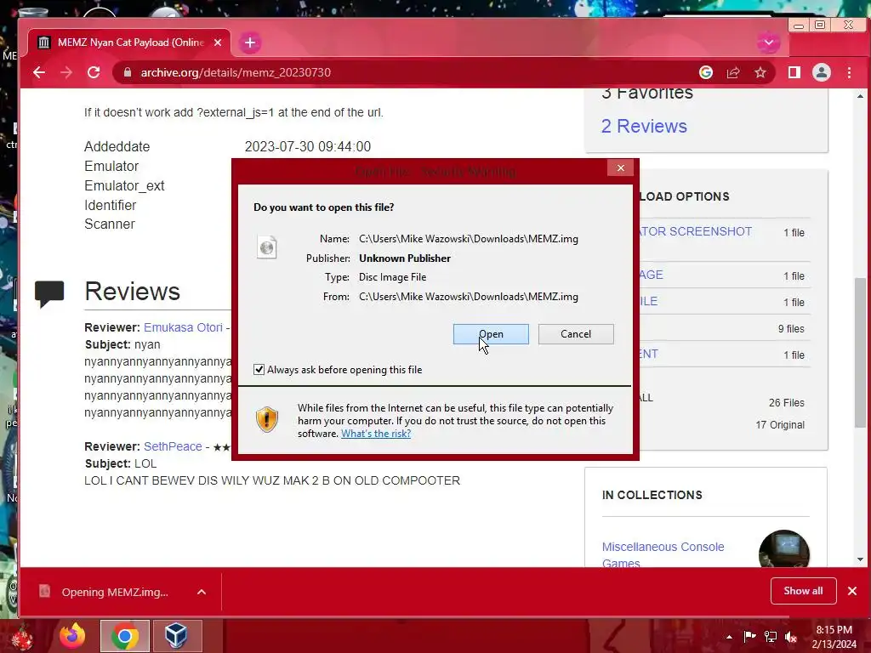Viewport: 871px width, 653px height.
Task: Click the browser forward arrow
Action: click(66, 73)
